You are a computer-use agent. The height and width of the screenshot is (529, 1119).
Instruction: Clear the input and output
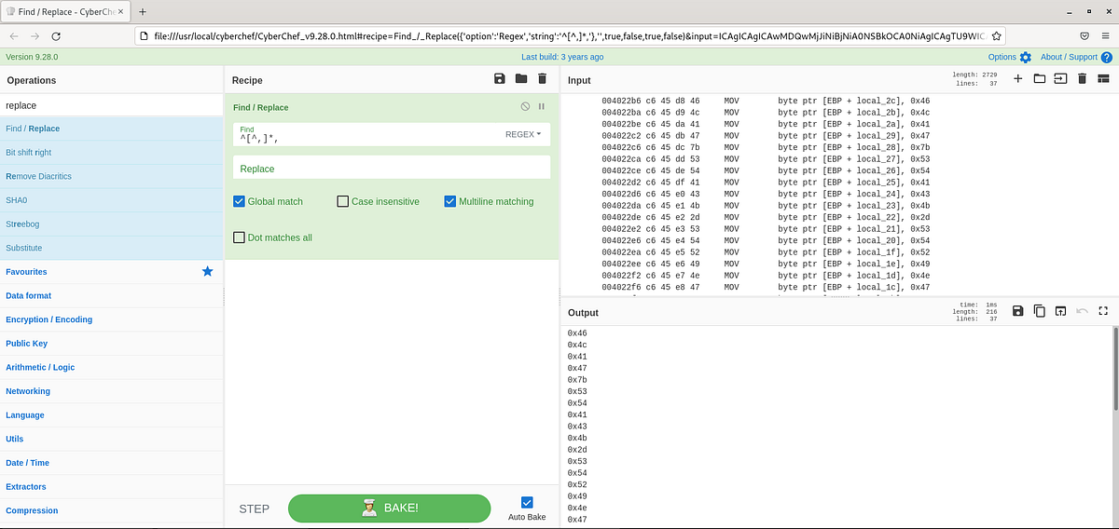click(1082, 79)
